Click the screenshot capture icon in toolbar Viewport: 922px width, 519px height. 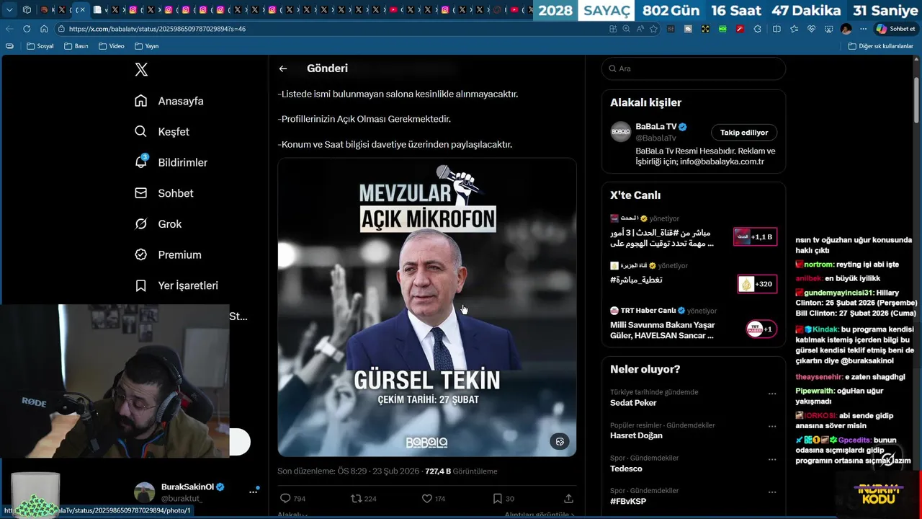point(828,29)
